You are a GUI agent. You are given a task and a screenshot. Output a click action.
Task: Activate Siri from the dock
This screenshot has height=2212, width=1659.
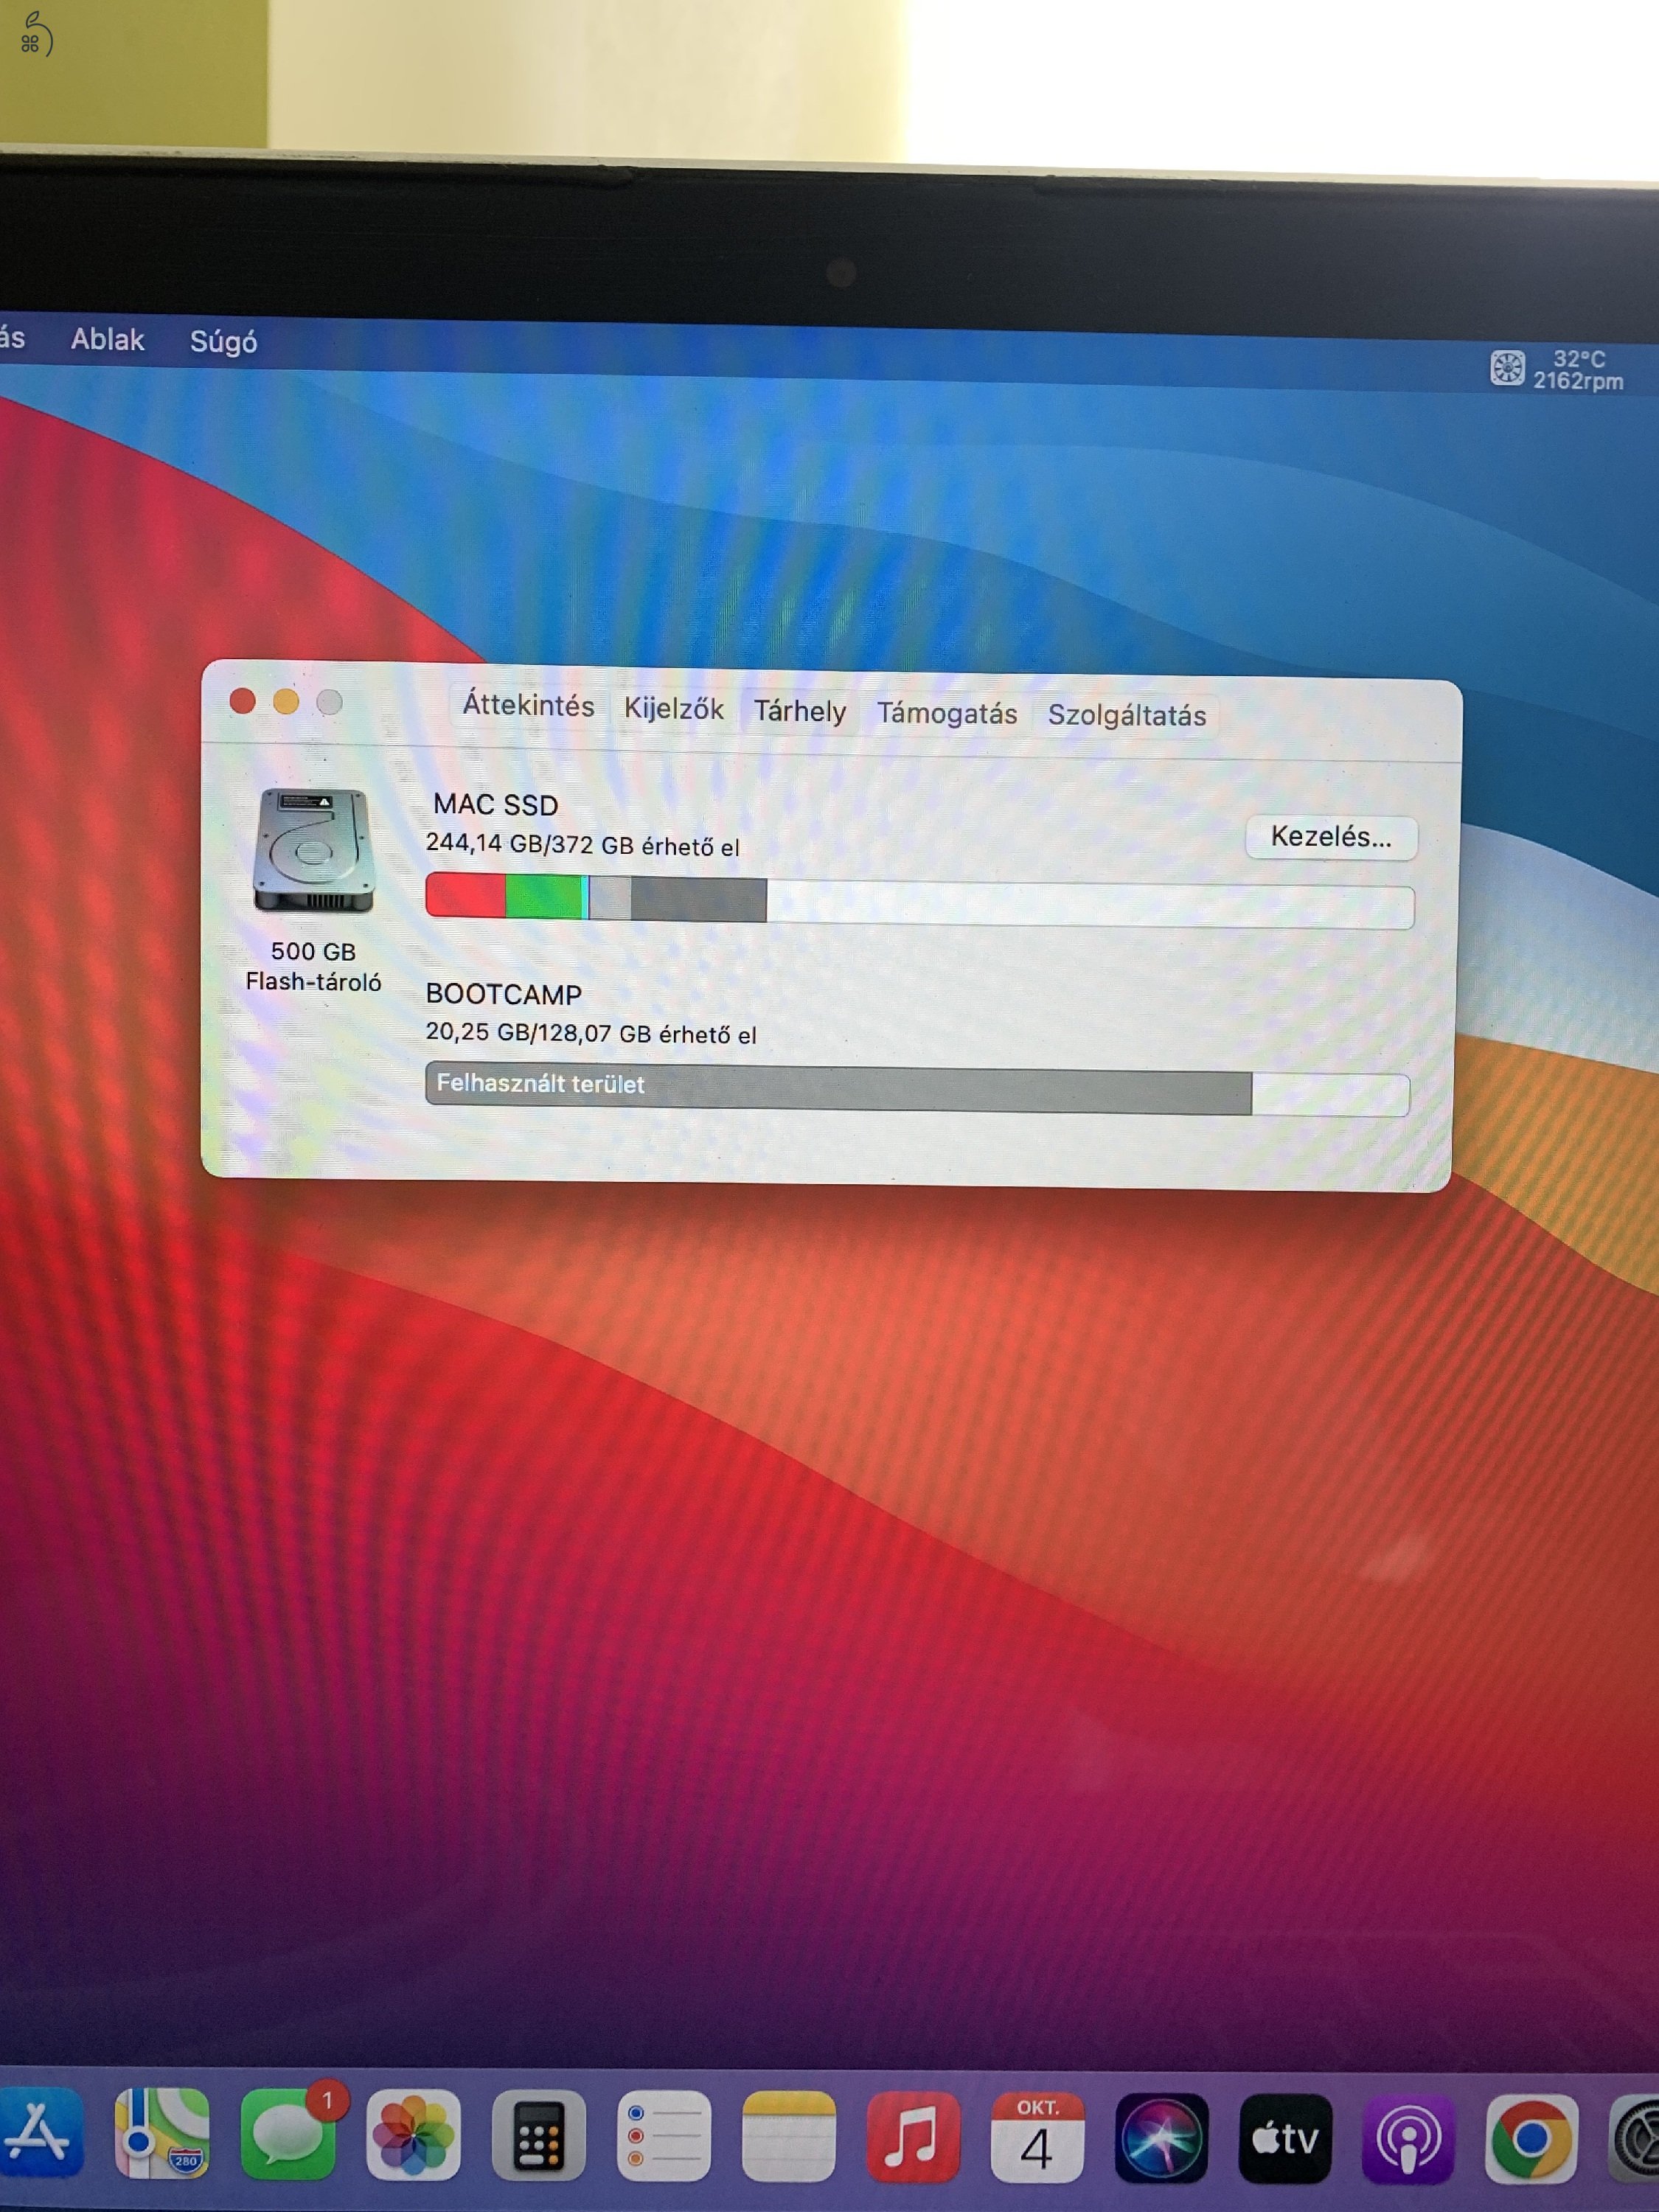pos(1161,2138)
